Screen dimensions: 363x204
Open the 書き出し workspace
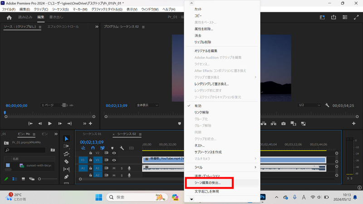pos(56,17)
